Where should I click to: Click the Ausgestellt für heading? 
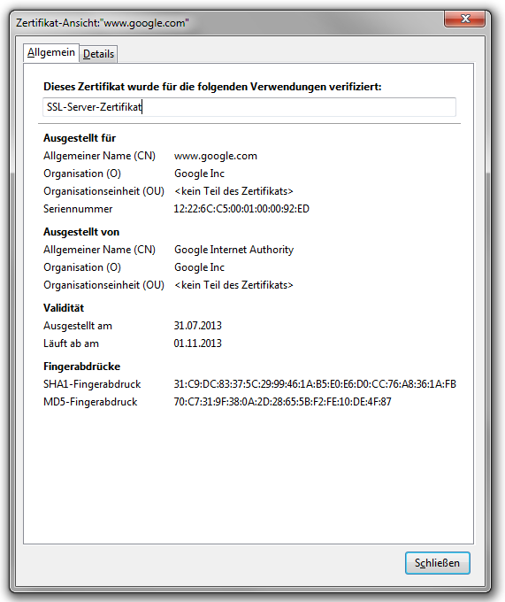[x=80, y=138]
